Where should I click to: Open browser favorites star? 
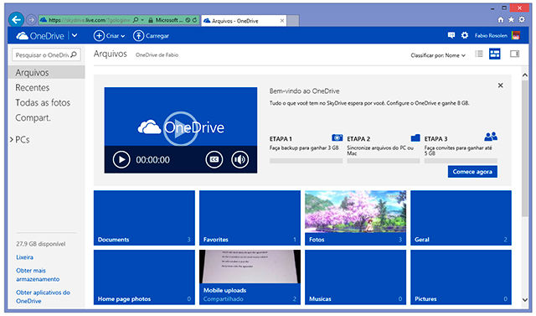tap(511, 20)
